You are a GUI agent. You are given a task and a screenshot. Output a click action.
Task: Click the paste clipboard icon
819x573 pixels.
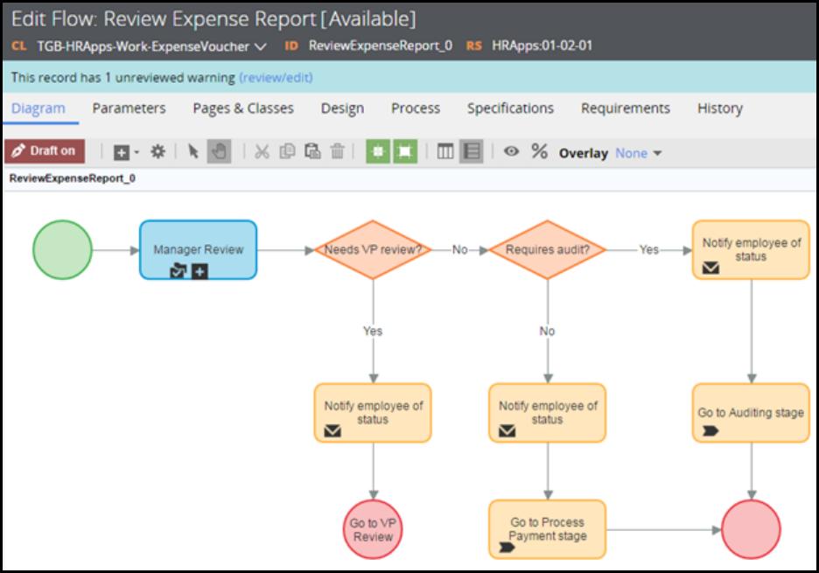pyautogui.click(x=312, y=151)
